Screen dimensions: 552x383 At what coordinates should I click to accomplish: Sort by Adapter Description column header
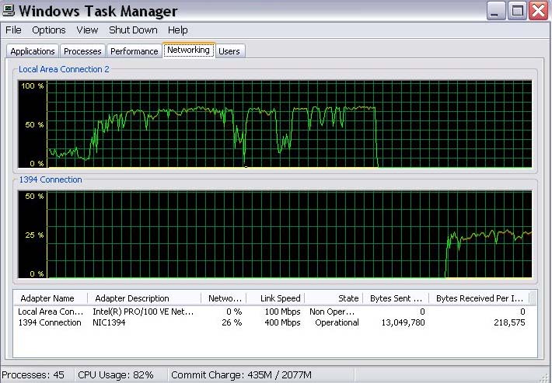(x=144, y=298)
